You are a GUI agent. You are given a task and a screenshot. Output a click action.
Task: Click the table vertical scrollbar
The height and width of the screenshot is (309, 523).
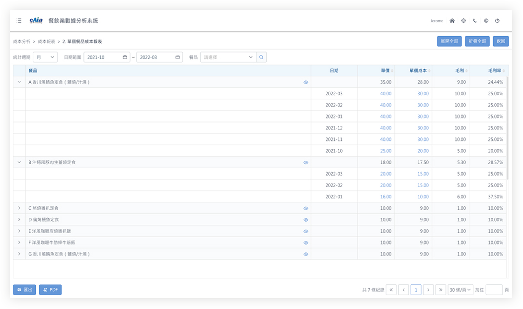(507, 128)
